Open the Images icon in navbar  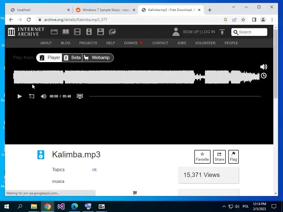click(112, 32)
